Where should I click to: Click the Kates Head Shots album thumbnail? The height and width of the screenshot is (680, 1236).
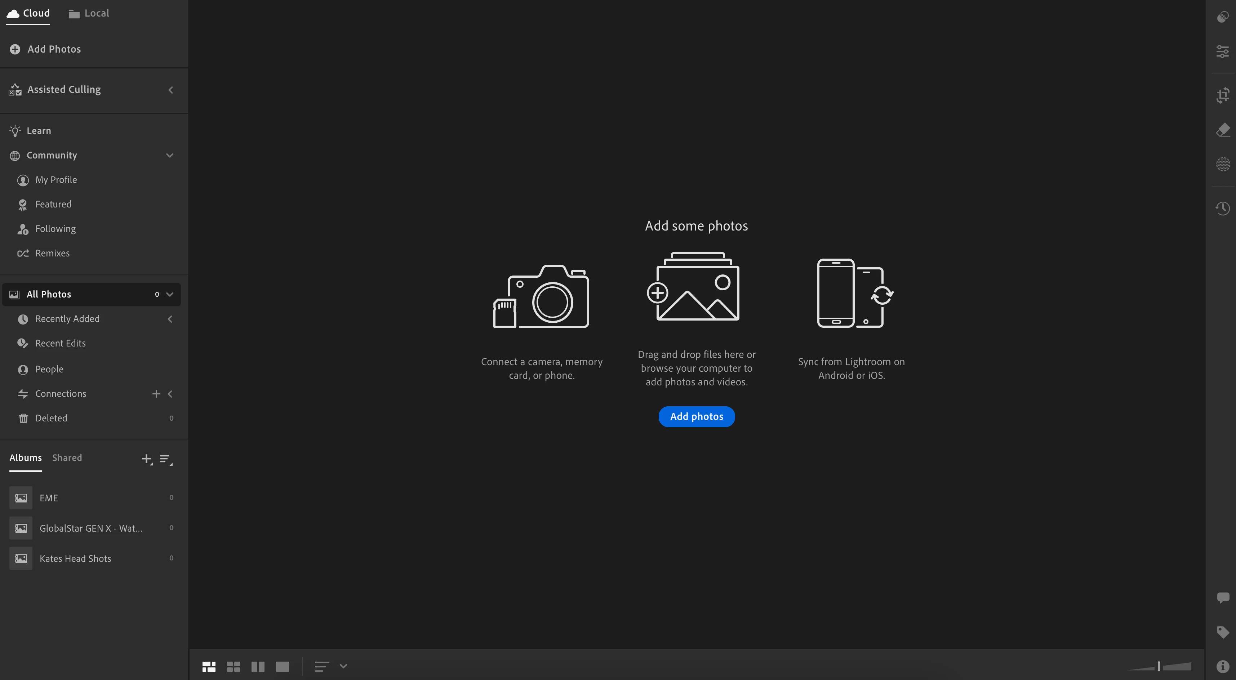[21, 558]
